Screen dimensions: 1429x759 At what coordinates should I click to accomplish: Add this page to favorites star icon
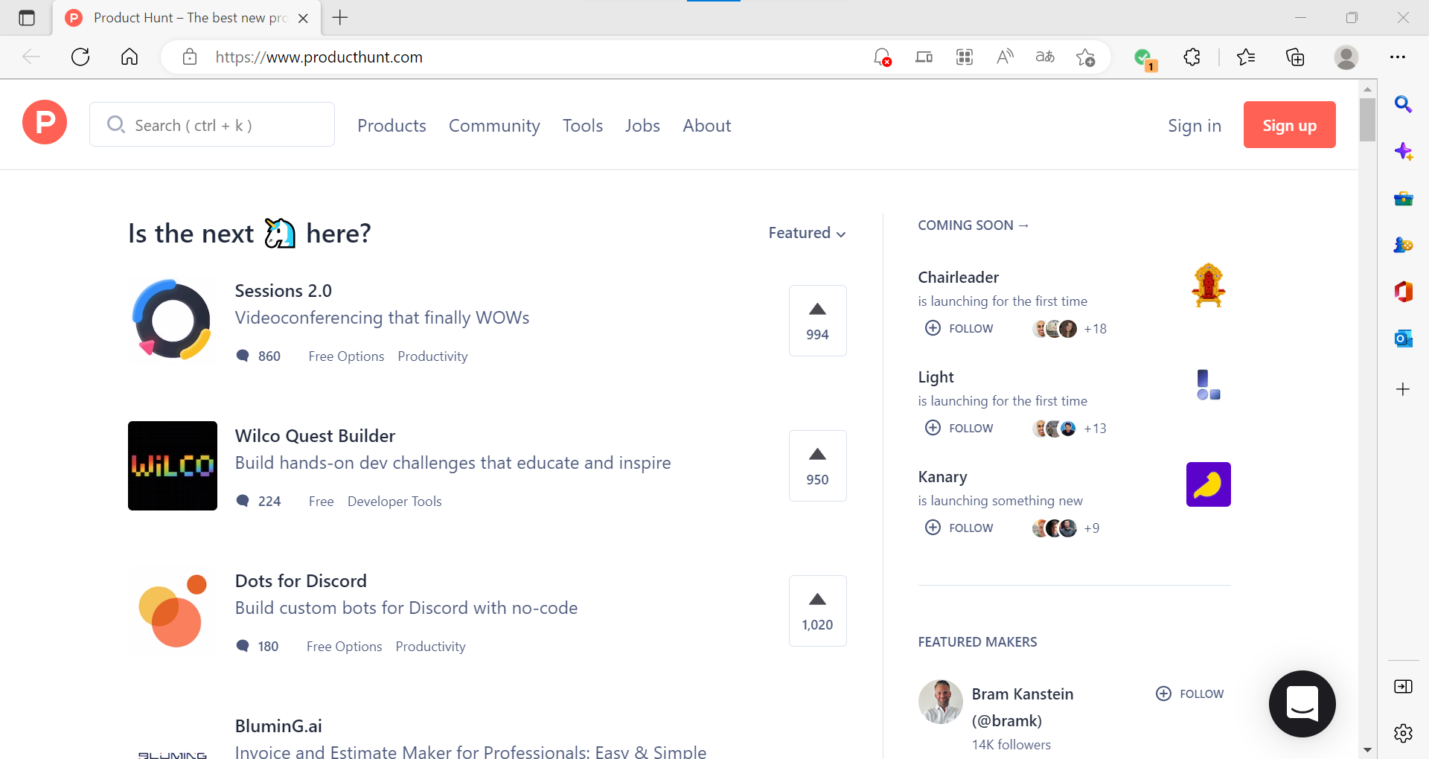pyautogui.click(x=1085, y=57)
